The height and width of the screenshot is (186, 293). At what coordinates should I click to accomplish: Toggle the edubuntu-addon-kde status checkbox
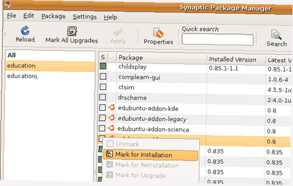point(102,107)
